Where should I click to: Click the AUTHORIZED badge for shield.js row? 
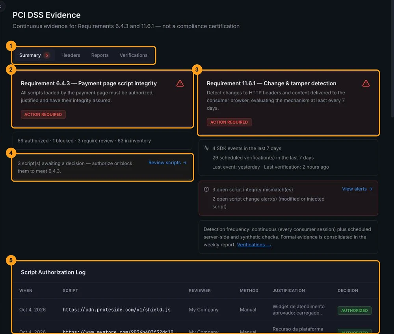point(354,310)
